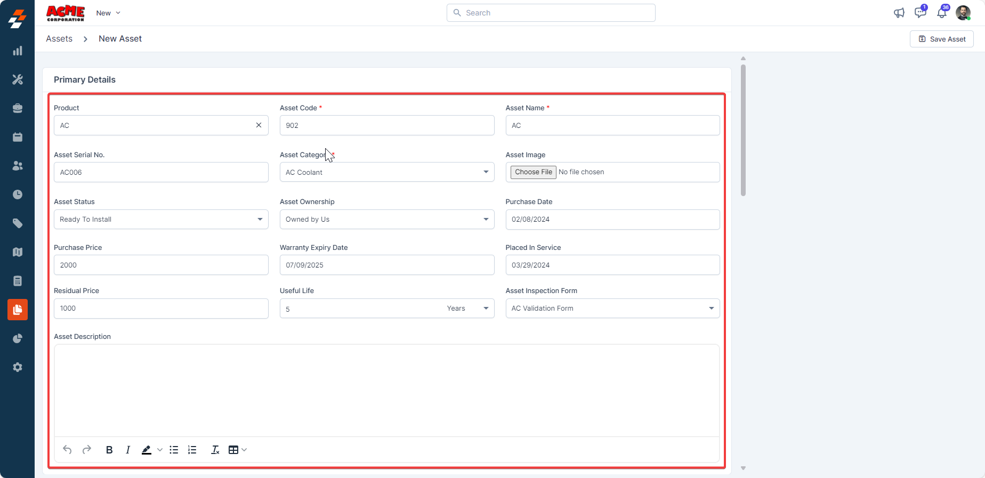Click Choose File for Asset Image
The image size is (985, 478).
coord(534,172)
